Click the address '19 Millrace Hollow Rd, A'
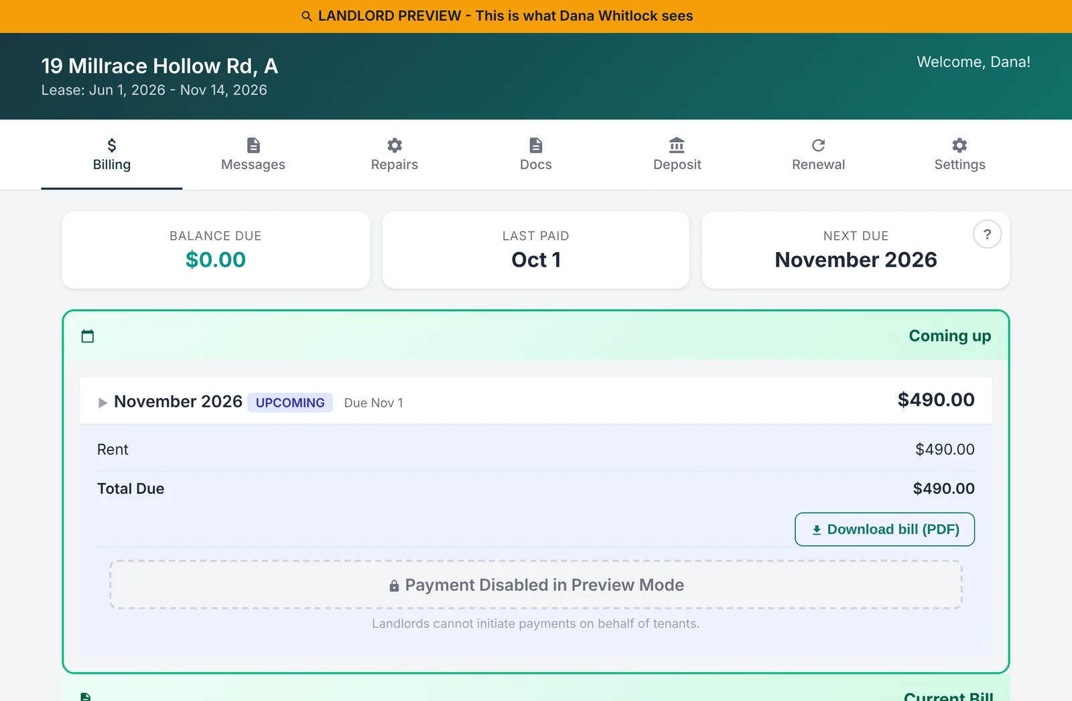This screenshot has height=701, width=1072. click(x=159, y=66)
